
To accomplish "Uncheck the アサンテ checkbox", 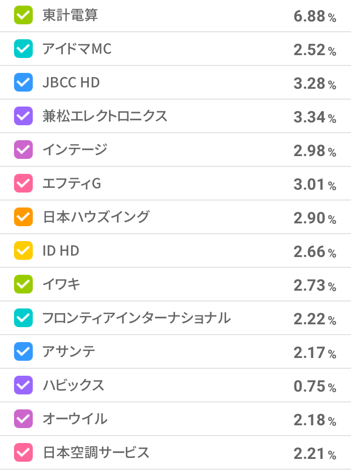I will [x=23, y=352].
